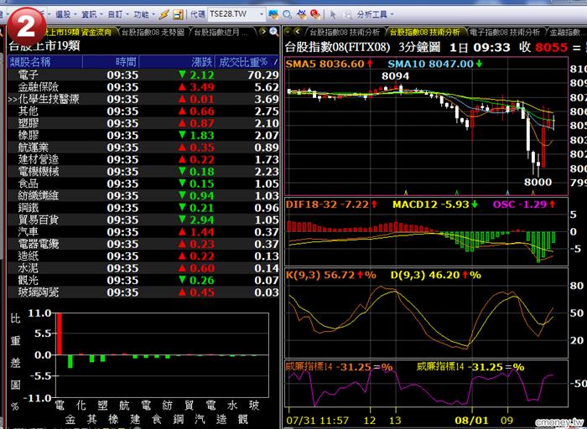Click the 8094 high price label on candlestick chart
587x429 pixels.
395,76
